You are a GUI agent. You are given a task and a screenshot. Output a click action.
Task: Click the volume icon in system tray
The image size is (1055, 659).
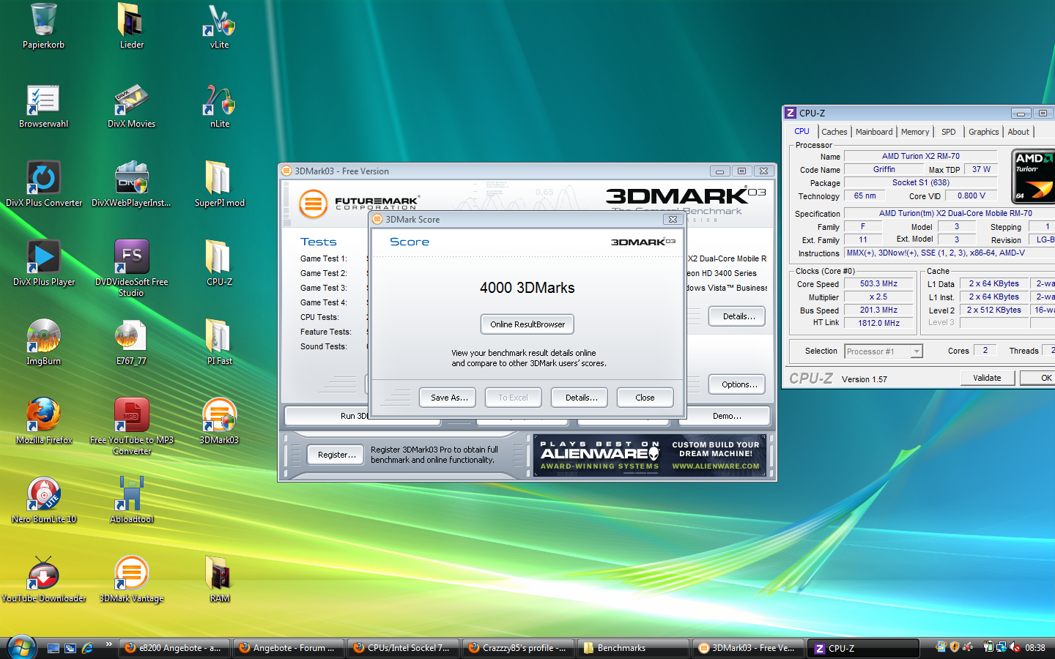(x=1015, y=647)
